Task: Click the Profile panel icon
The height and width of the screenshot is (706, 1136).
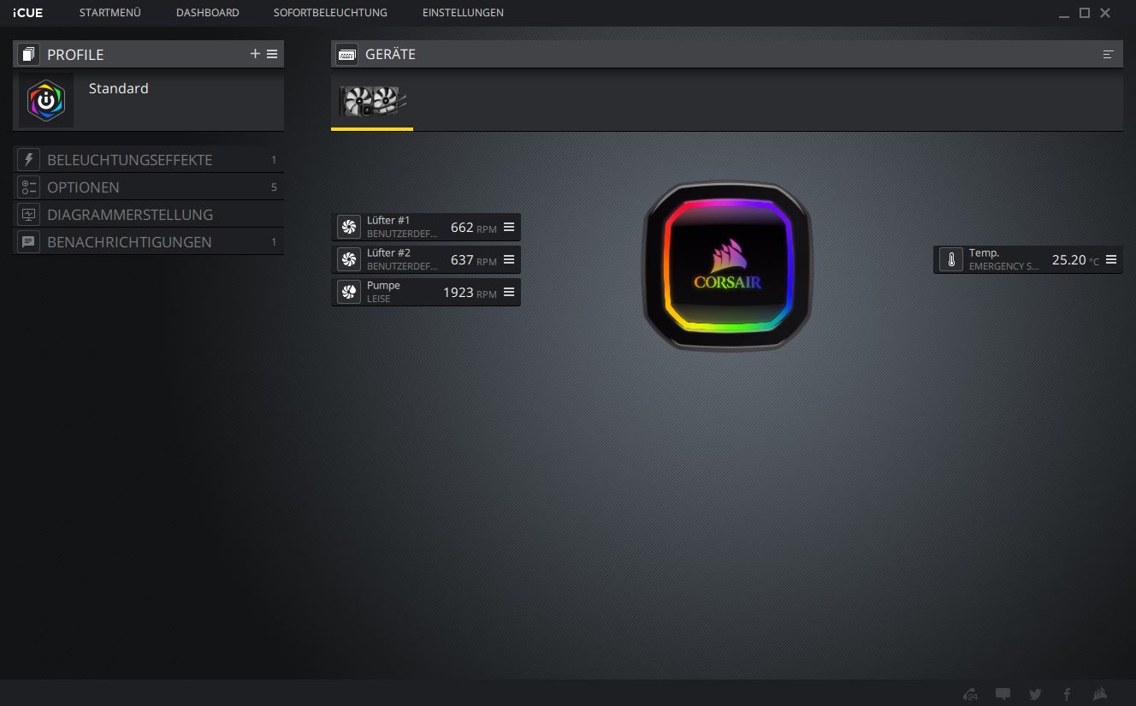Action: pos(28,54)
